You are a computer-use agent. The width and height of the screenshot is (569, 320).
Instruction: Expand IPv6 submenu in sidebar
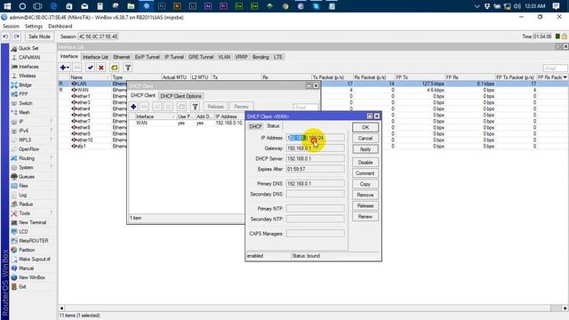[52, 131]
